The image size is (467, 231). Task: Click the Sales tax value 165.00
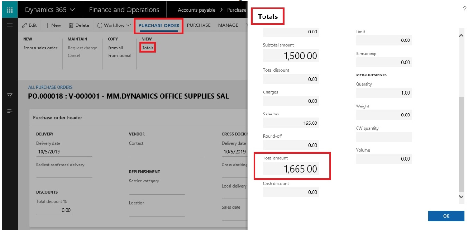coord(291,123)
